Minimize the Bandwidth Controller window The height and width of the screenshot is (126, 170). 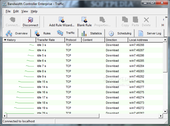[145, 3]
